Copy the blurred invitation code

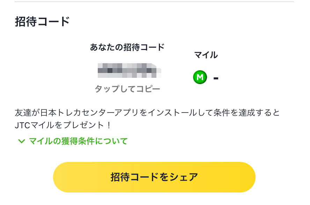click(130, 71)
